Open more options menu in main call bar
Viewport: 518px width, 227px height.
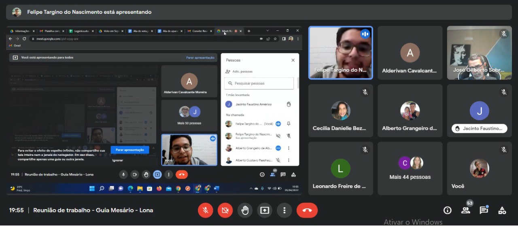tap(284, 210)
